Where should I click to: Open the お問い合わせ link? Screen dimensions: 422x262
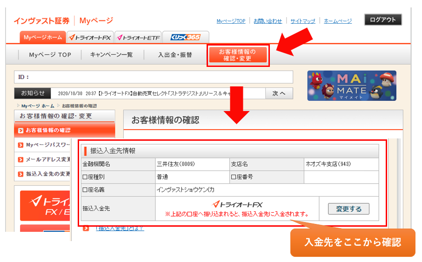click(x=268, y=21)
